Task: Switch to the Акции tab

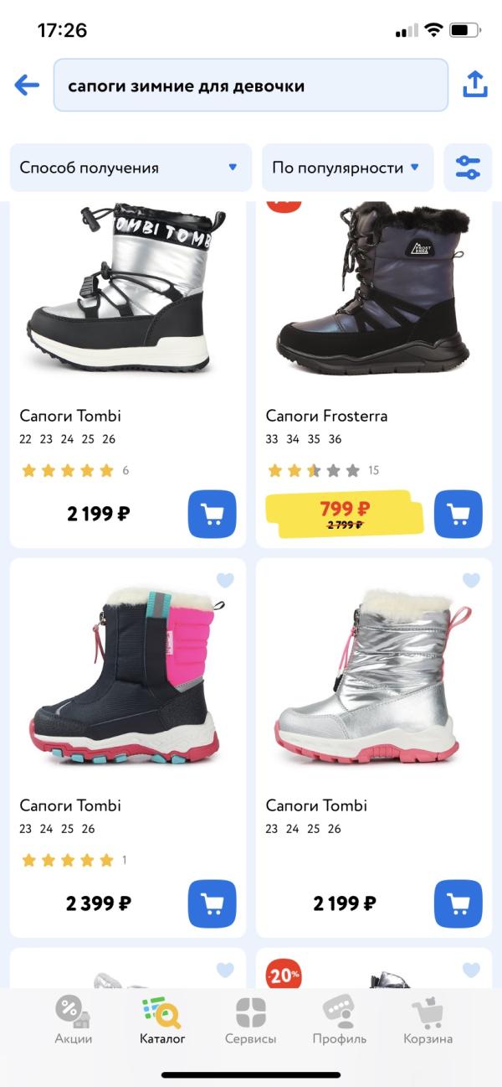Action: point(74,1021)
